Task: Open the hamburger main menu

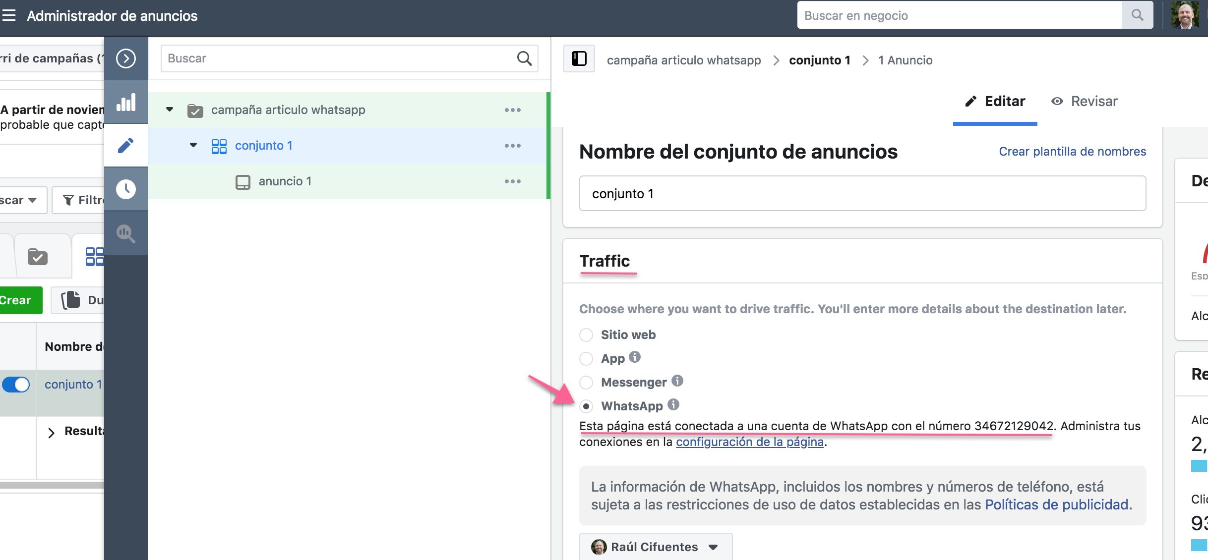Action: click(x=9, y=15)
